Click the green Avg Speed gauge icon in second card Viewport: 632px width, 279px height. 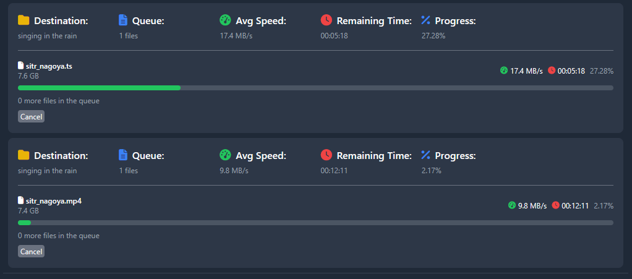pyautogui.click(x=225, y=155)
